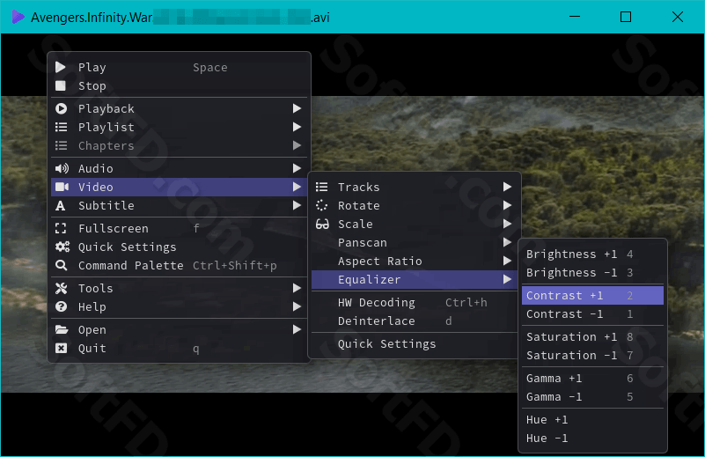Click the Help question mark icon
Screen dimensions: 705x457
(x=61, y=306)
